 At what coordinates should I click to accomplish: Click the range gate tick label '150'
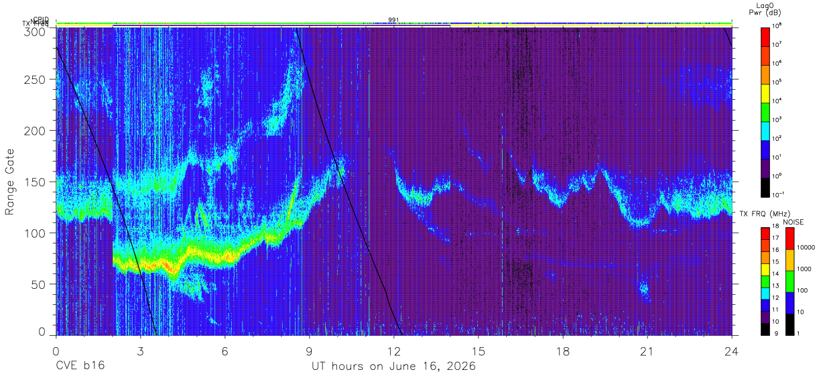(x=35, y=182)
